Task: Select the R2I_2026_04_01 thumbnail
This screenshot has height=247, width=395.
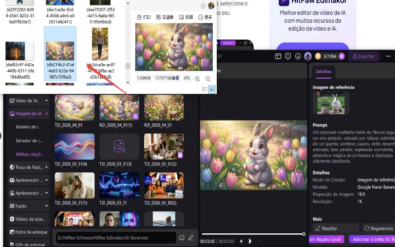Action: pyautogui.click(x=164, y=108)
